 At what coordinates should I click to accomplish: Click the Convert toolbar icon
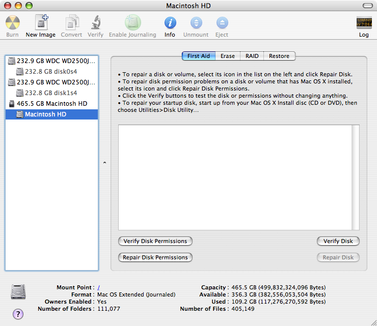click(x=72, y=23)
